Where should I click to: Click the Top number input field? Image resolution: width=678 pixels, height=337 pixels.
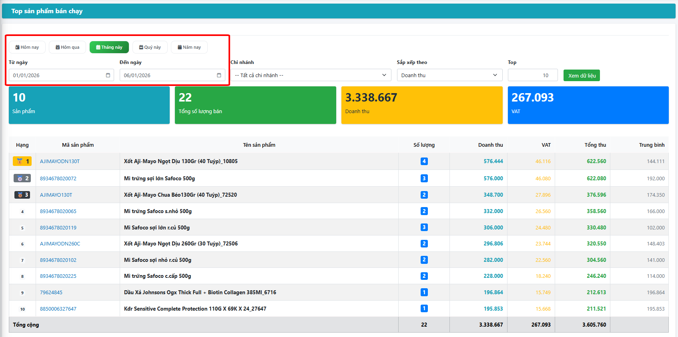(532, 75)
